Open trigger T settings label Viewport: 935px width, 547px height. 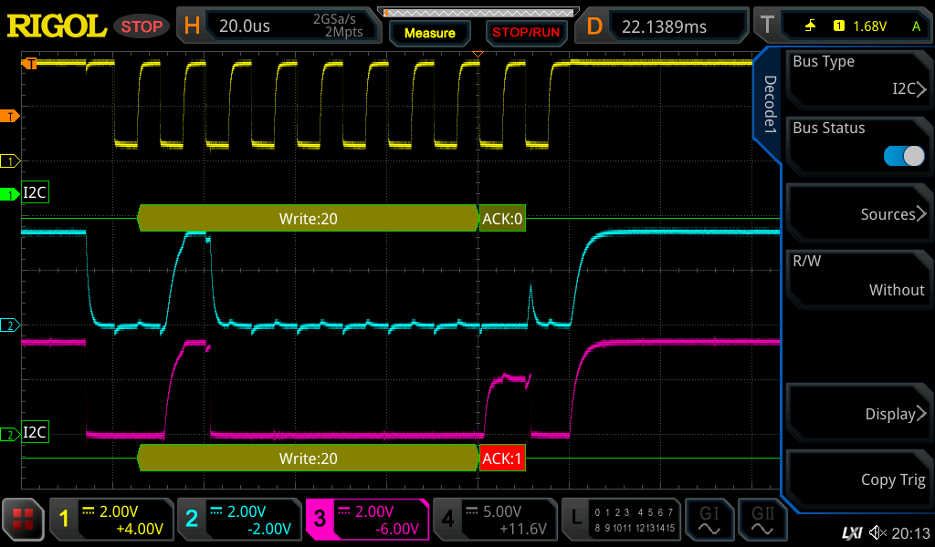pyautogui.click(x=767, y=26)
